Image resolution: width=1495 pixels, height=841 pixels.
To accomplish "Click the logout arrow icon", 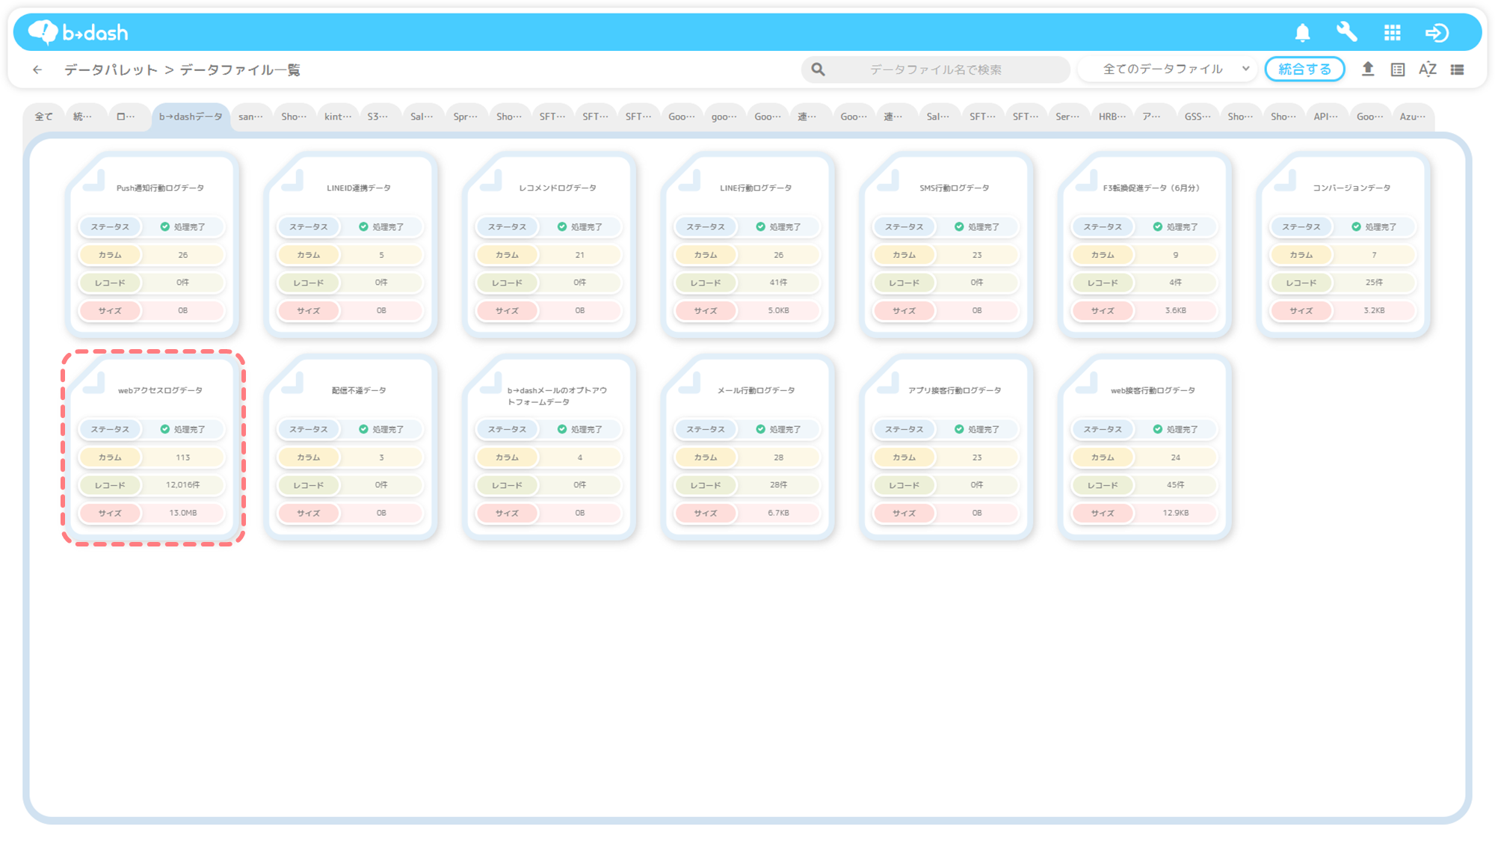I will tap(1437, 32).
